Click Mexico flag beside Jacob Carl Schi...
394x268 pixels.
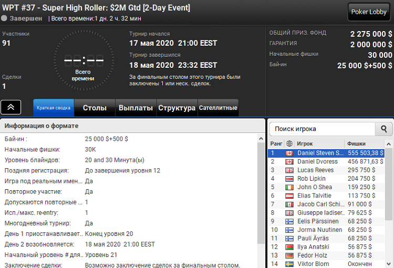coord(289,204)
